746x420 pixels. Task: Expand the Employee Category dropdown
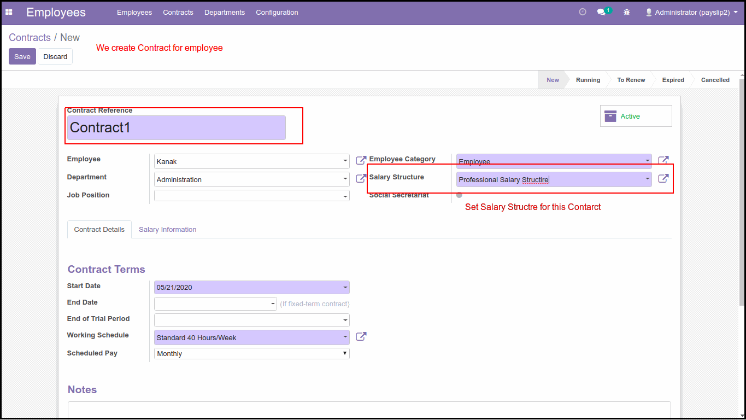tap(648, 161)
